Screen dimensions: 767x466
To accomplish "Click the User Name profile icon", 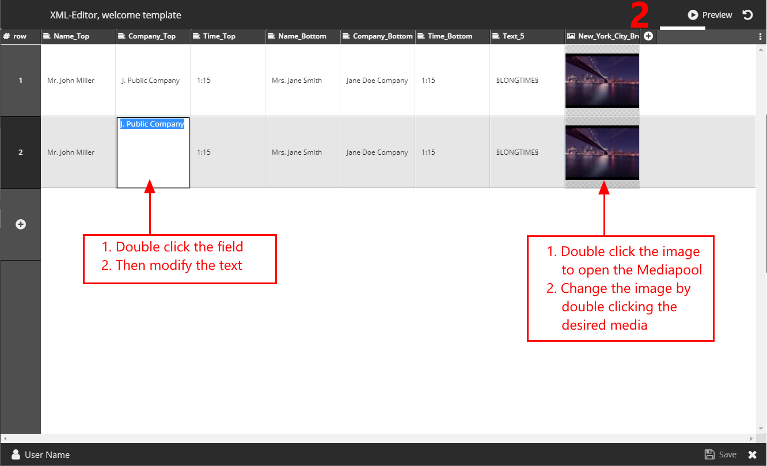I will (16, 454).
